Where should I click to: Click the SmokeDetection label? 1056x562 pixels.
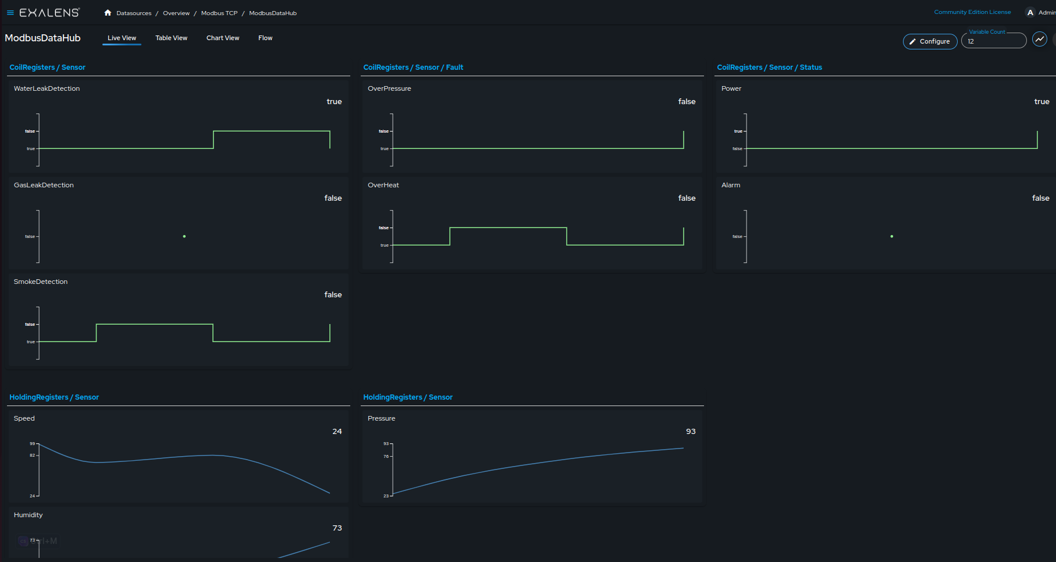tap(41, 282)
